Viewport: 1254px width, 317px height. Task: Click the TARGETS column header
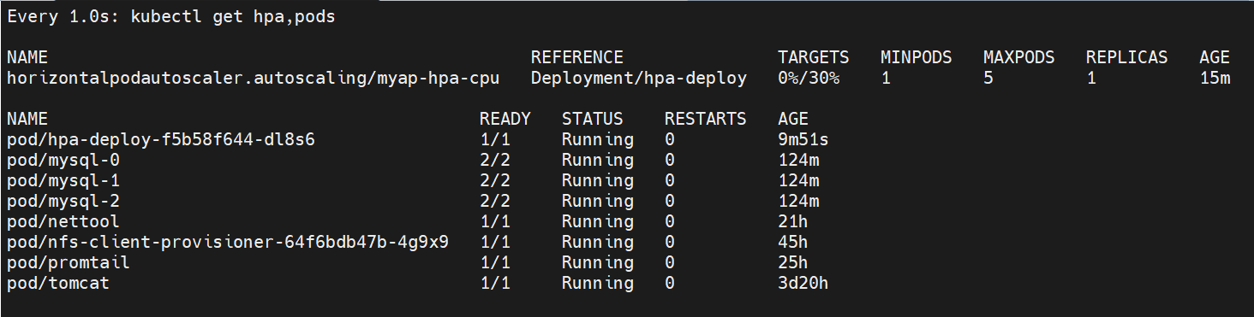[814, 57]
